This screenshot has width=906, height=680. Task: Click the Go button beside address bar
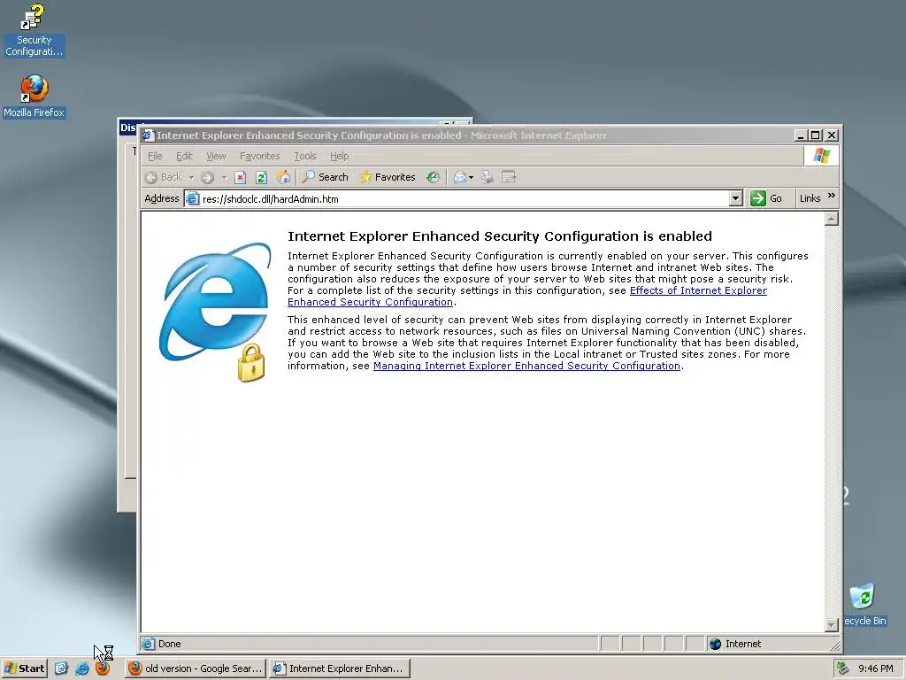point(766,199)
